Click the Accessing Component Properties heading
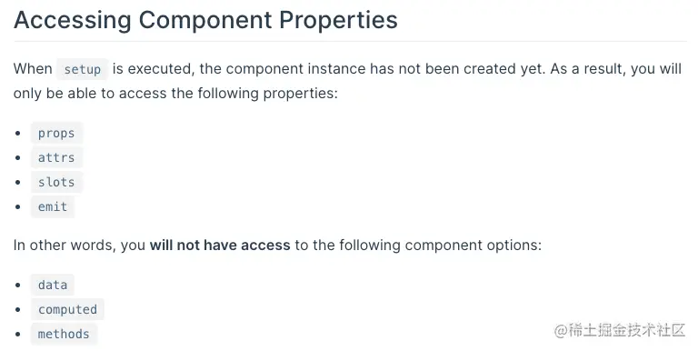Viewport: 698px width, 351px height. [205, 20]
